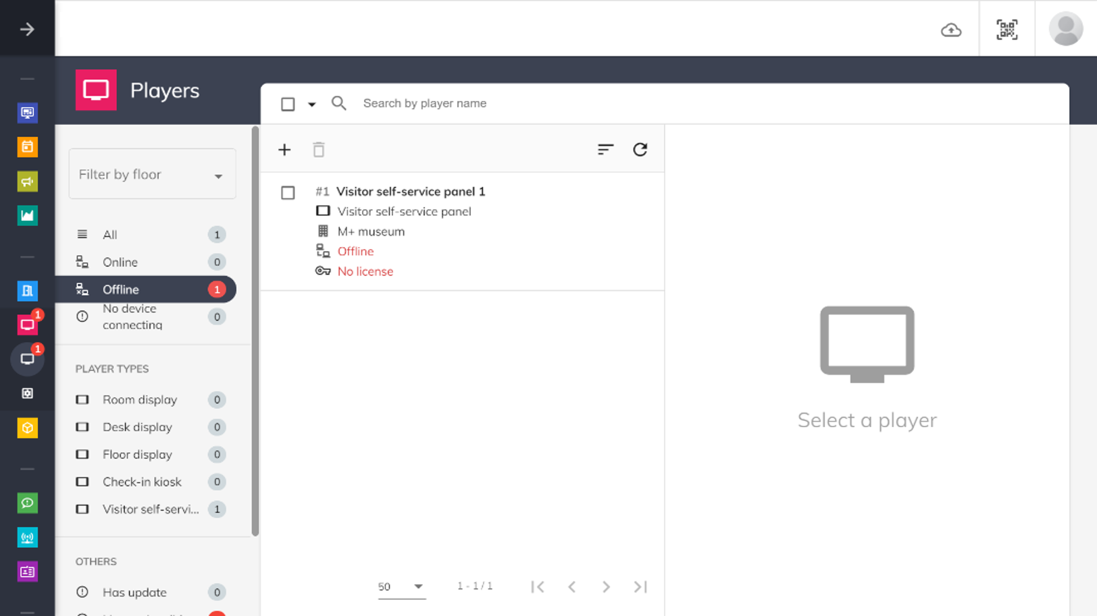Refresh the players list
The width and height of the screenshot is (1097, 616).
click(640, 150)
